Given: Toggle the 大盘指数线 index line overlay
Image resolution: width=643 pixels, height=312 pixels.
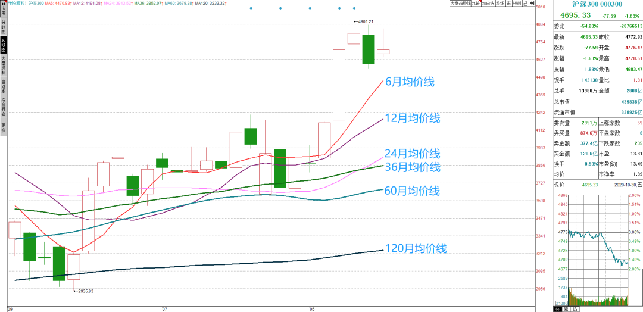Looking at the screenshot, I should (460, 4).
